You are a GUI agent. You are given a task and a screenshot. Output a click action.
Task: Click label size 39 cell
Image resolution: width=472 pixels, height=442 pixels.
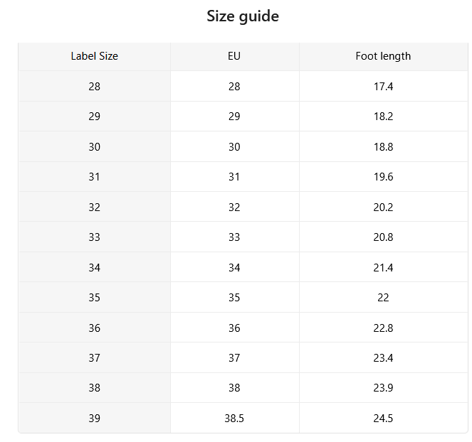point(95,419)
